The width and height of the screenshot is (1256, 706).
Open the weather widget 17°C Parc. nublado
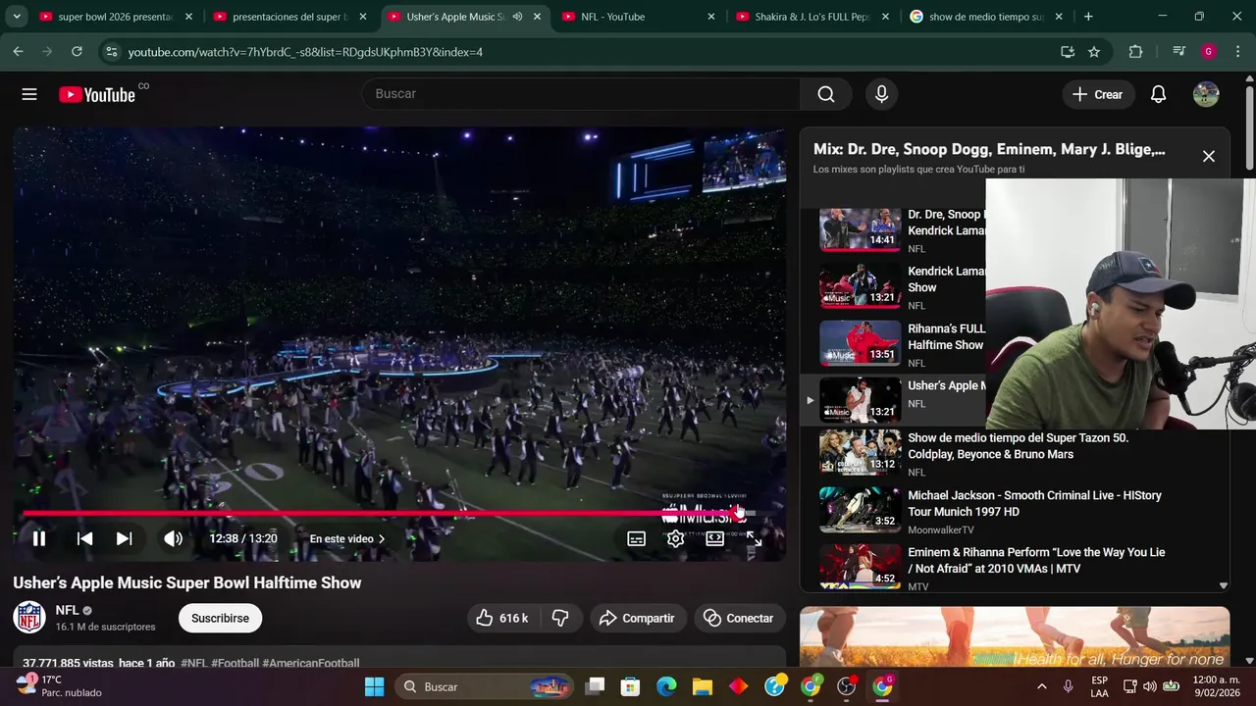59,686
